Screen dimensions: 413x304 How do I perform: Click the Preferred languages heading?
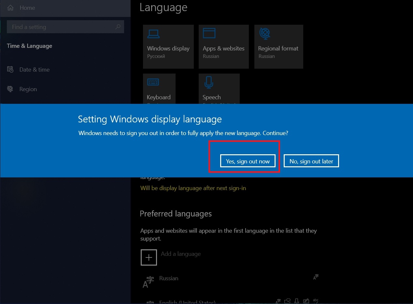pyautogui.click(x=176, y=214)
